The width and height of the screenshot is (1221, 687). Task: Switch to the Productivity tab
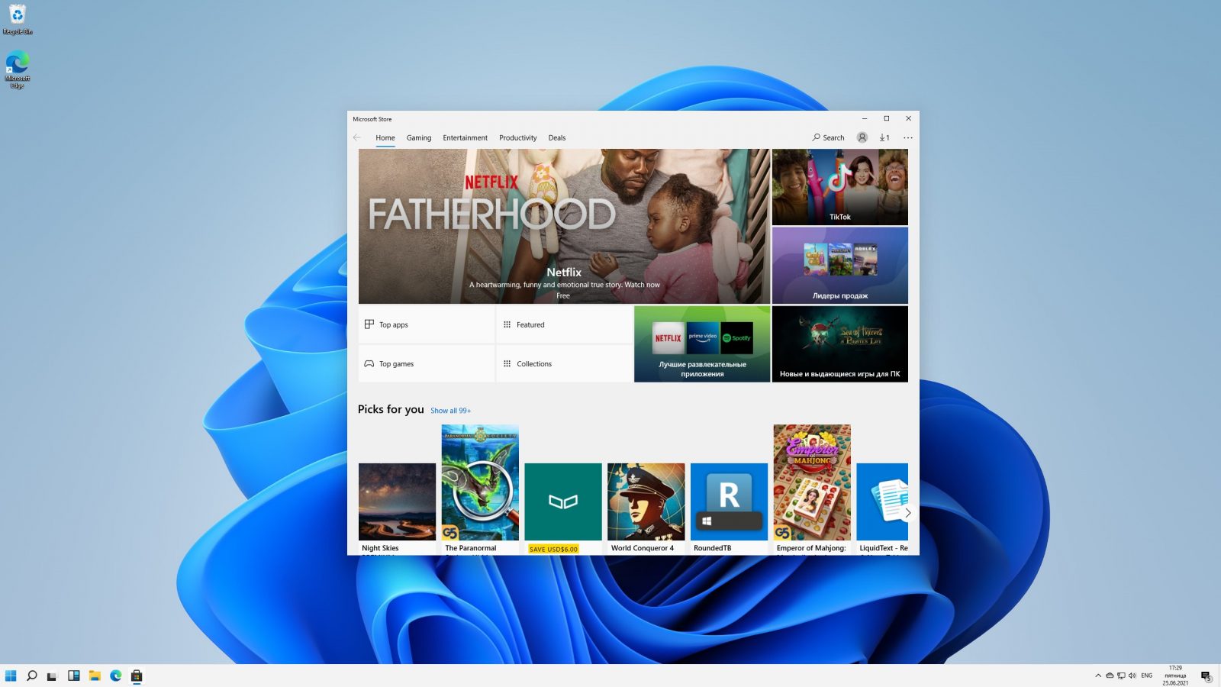pyautogui.click(x=518, y=138)
